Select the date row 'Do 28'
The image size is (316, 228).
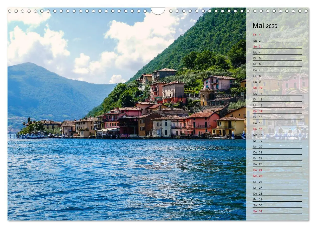(277, 194)
